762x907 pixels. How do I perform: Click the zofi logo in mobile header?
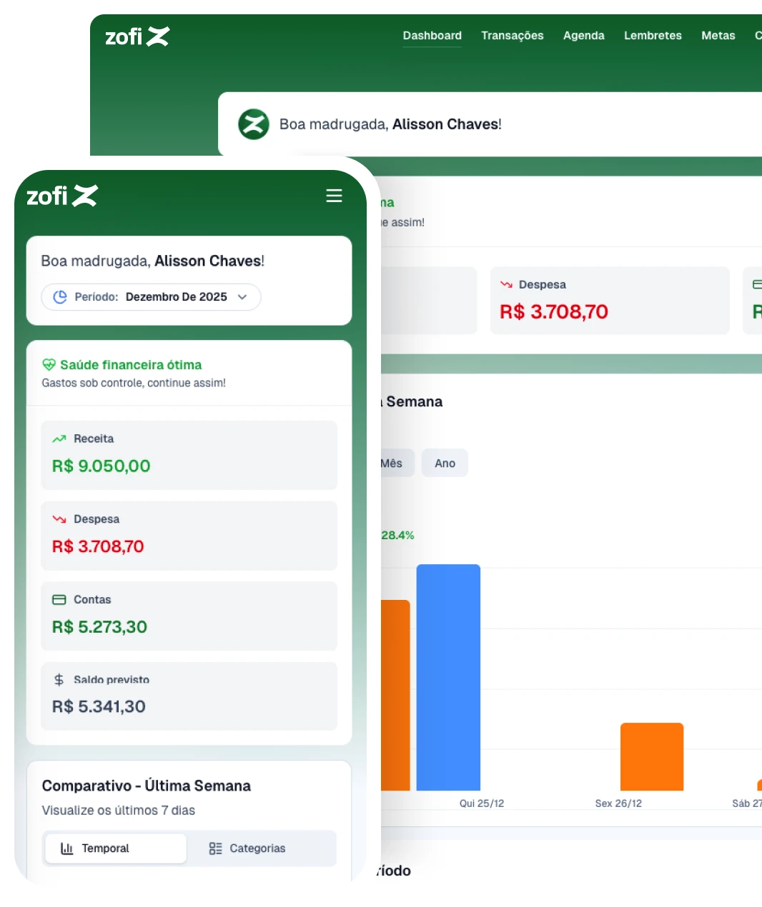tap(62, 196)
